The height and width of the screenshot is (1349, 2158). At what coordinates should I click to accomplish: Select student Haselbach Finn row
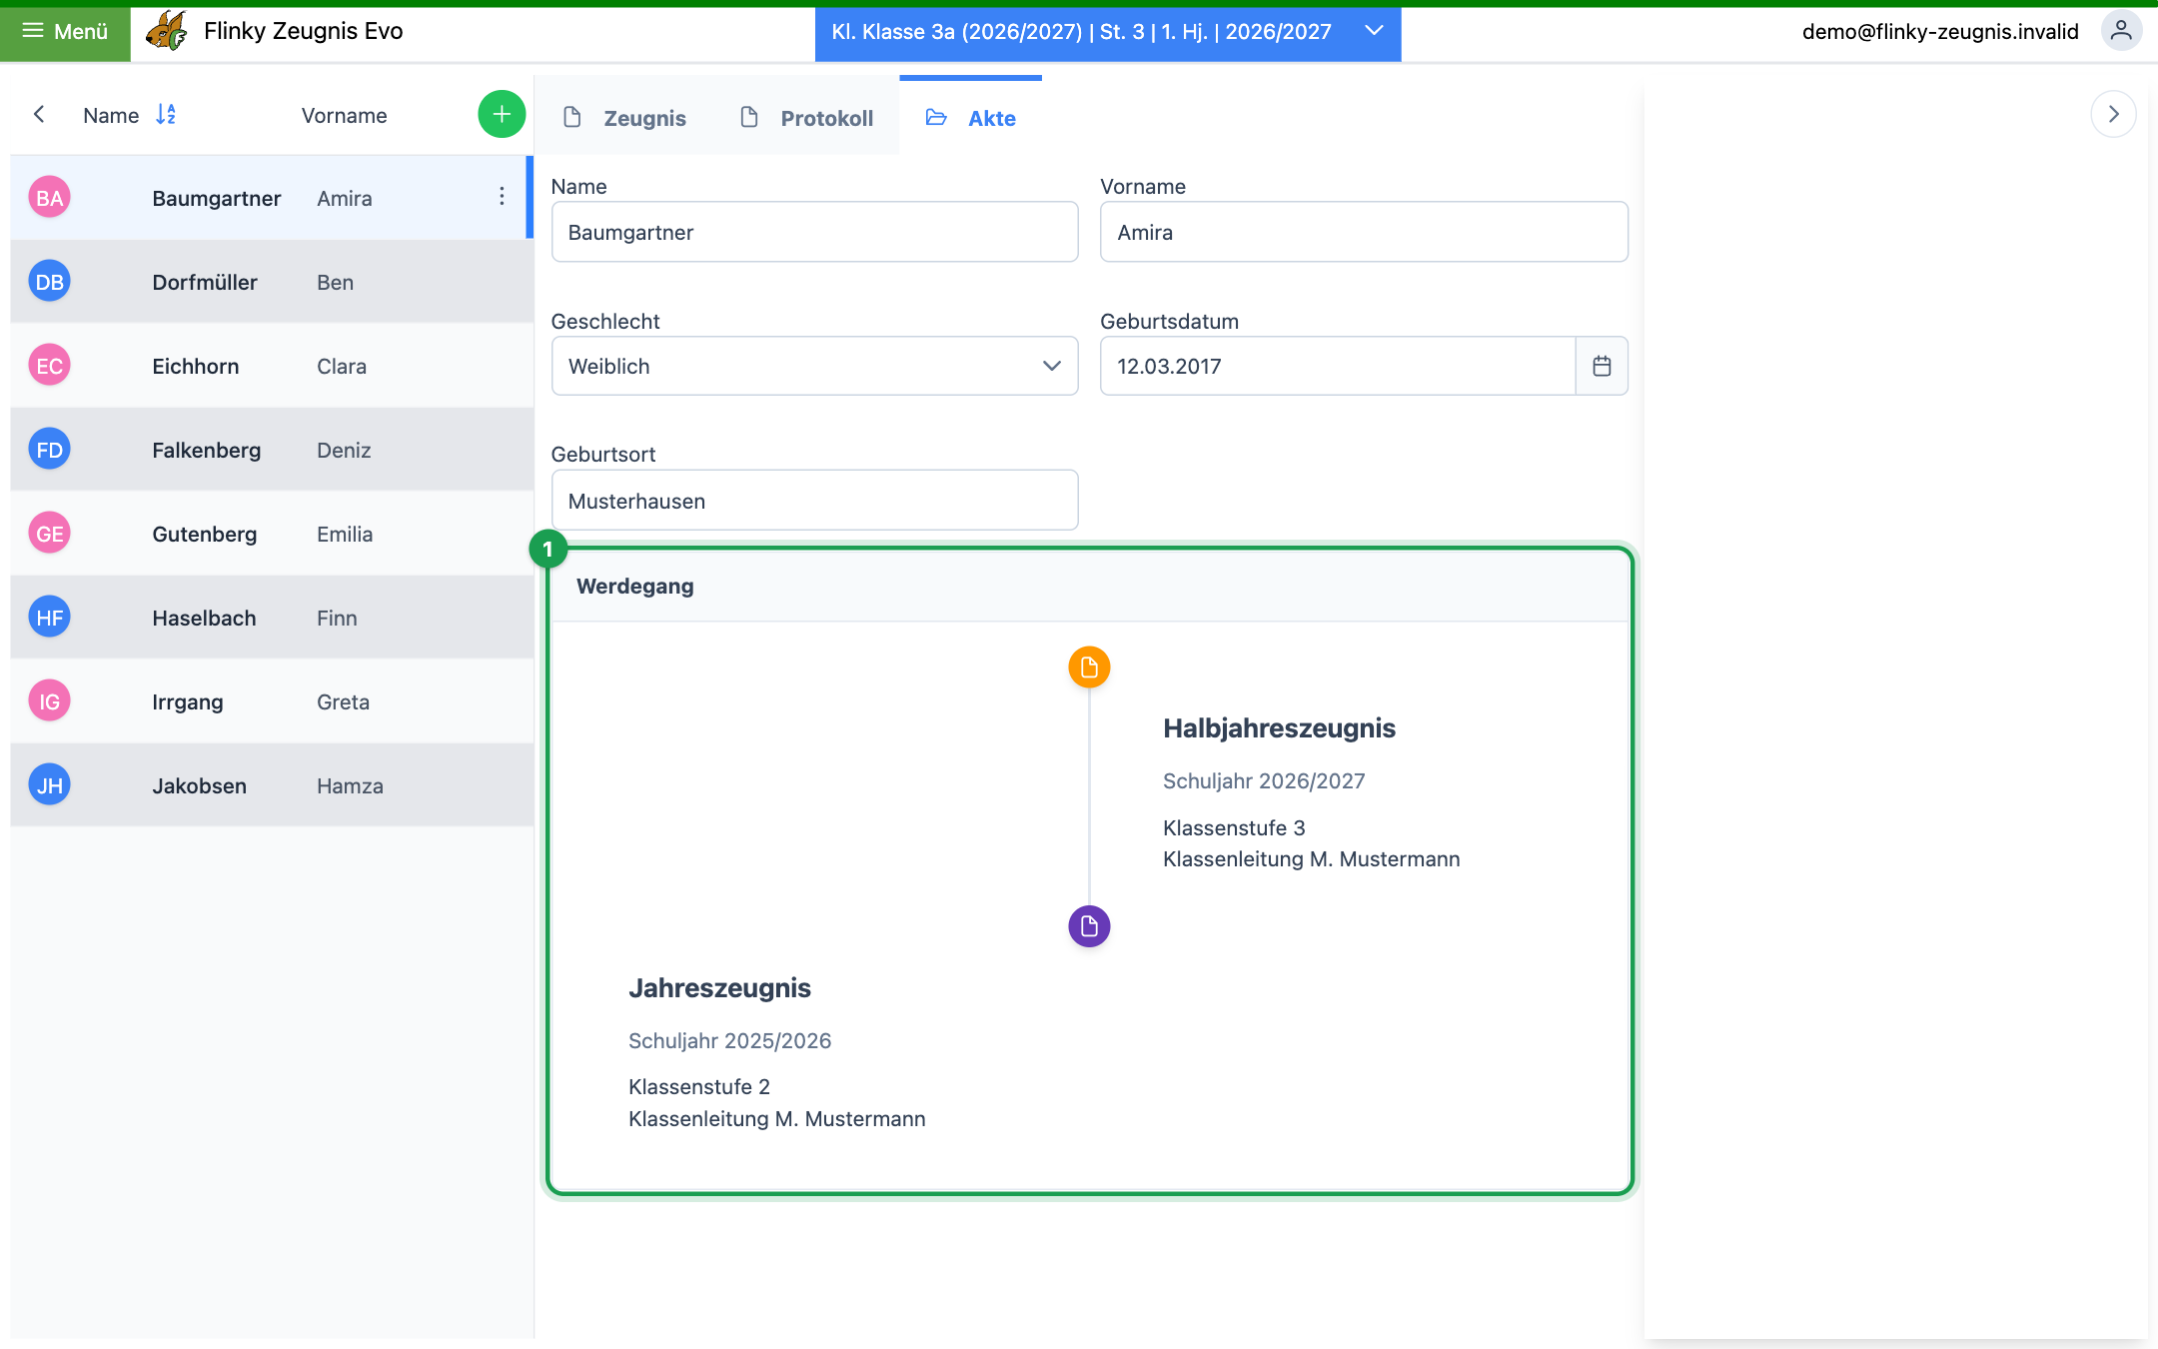point(272,618)
